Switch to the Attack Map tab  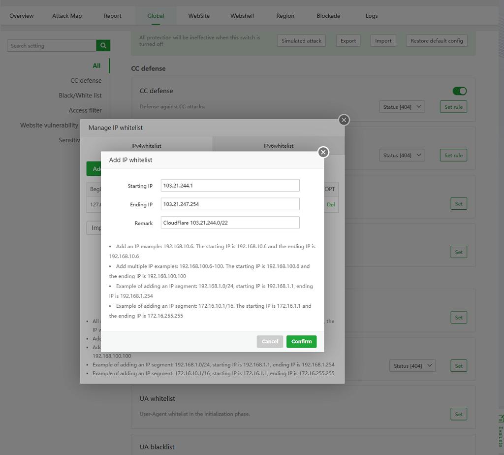67,16
